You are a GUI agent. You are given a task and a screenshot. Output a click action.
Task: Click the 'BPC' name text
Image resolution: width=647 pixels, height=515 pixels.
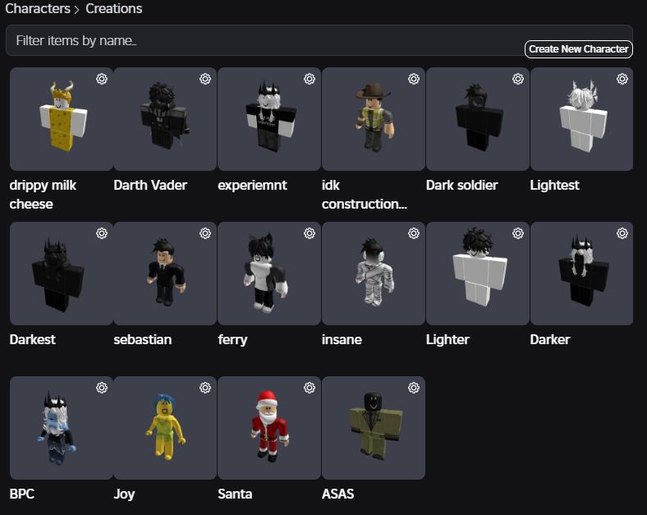[x=21, y=494]
